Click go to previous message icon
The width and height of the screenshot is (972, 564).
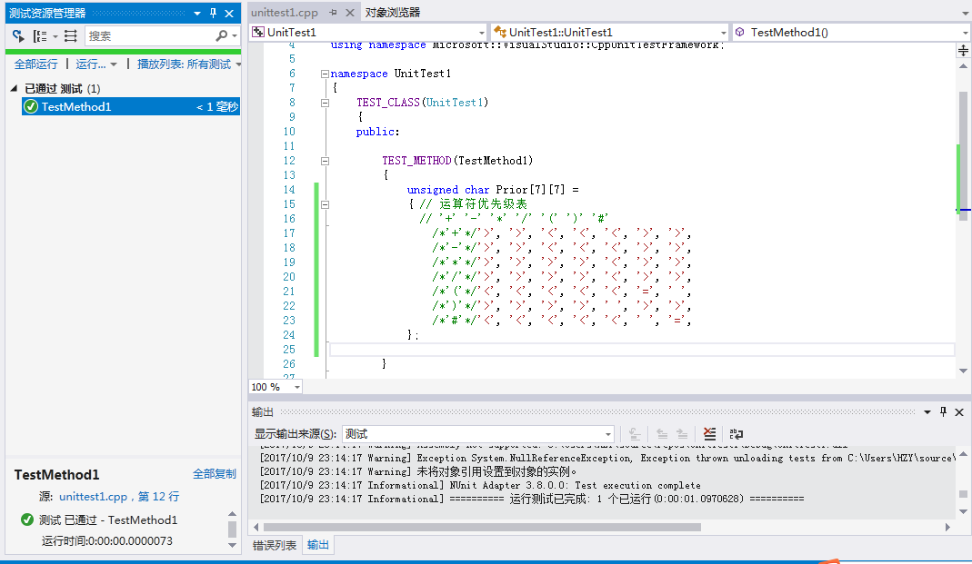(662, 434)
